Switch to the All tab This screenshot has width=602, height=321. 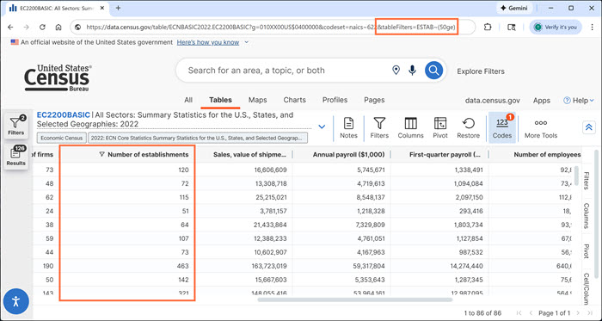point(188,100)
